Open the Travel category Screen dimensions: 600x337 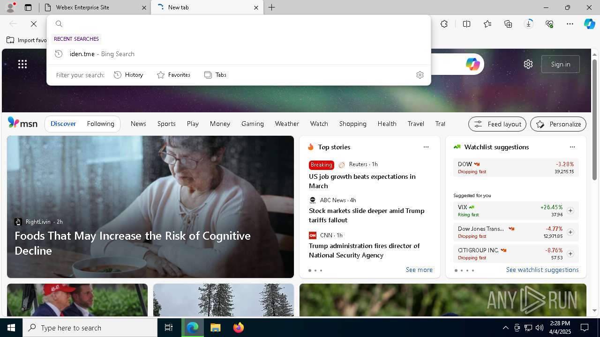coord(416,124)
